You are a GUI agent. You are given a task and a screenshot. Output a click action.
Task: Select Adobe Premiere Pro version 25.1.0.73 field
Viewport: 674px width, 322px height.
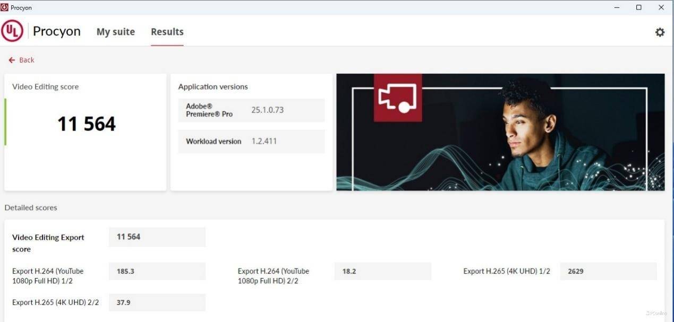tap(251, 110)
